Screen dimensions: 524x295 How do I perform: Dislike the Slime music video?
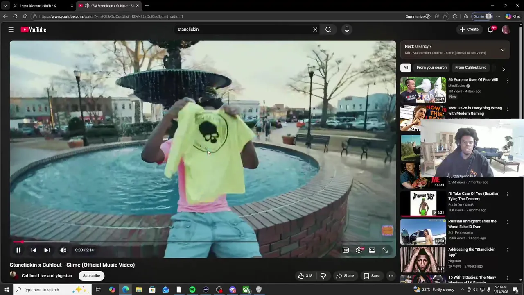pos(323,276)
